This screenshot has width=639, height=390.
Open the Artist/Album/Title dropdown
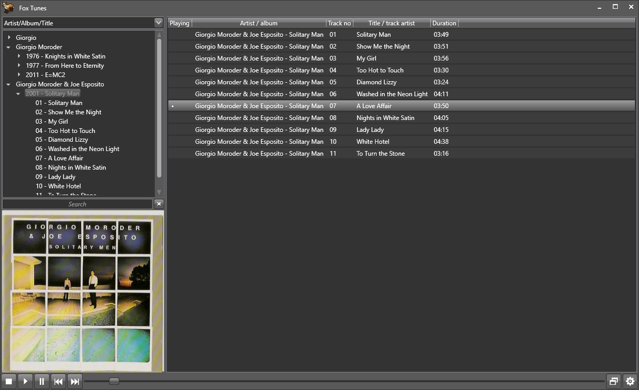tap(159, 23)
